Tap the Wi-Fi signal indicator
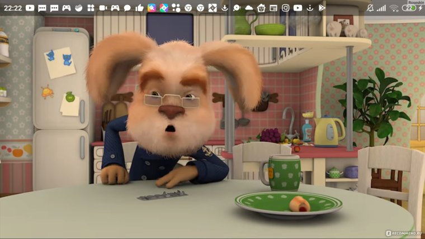This screenshot has height=239, width=425. coord(394,8)
